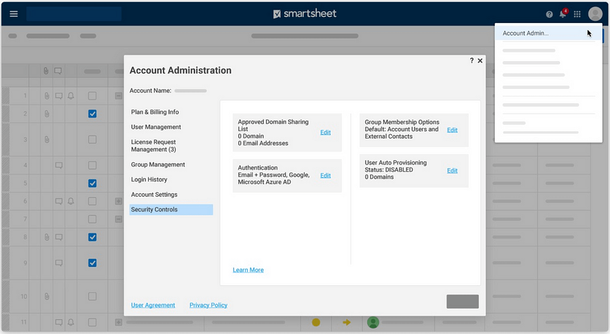Viewport: 610px width, 334px height.
Task: Uncheck the checkbox in row 8
Action: [92, 237]
